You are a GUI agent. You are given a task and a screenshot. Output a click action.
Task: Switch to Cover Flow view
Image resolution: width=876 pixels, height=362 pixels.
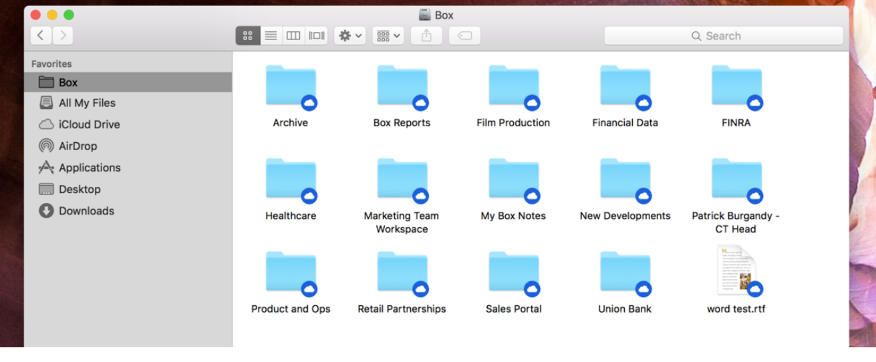click(317, 36)
